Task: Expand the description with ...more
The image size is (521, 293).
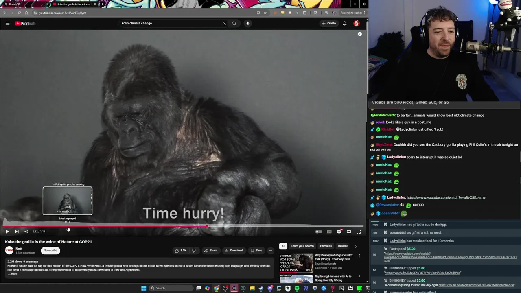Action: click(x=13, y=274)
